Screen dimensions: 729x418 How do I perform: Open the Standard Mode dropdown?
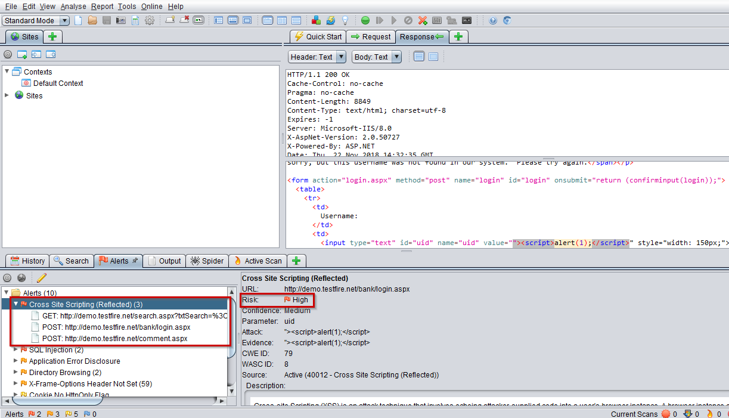click(36, 21)
